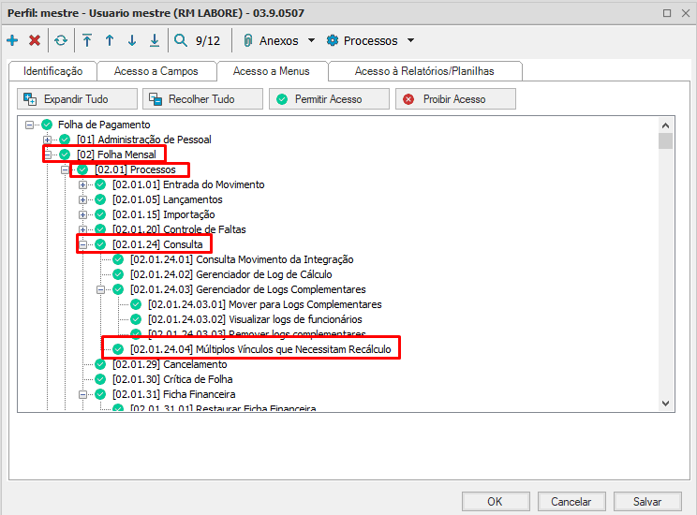Open the Anexos paperclip menu
Image resolution: width=697 pixels, height=515 pixels.
coord(272,40)
